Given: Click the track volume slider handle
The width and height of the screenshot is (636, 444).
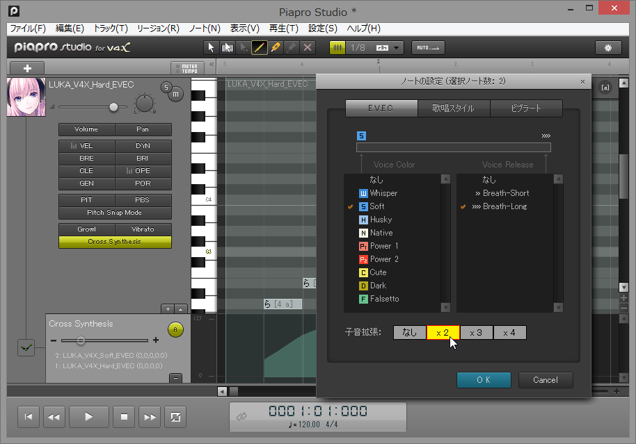Looking at the screenshot, I should pos(113,107).
